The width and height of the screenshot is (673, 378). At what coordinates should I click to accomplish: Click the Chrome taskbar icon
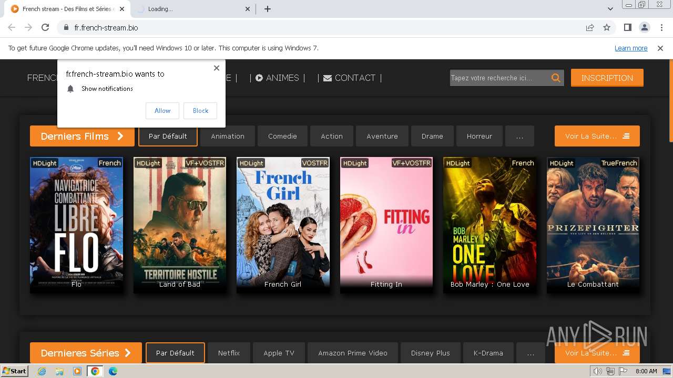95,371
